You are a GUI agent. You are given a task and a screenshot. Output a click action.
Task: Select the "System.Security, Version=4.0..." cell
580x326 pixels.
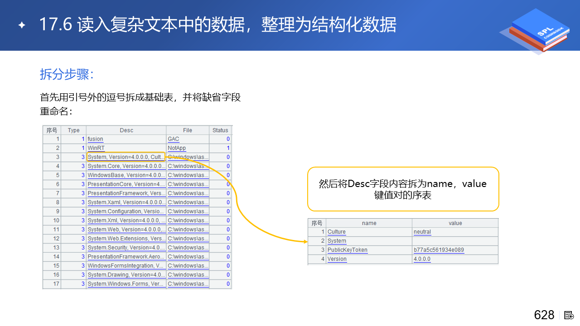coord(126,248)
